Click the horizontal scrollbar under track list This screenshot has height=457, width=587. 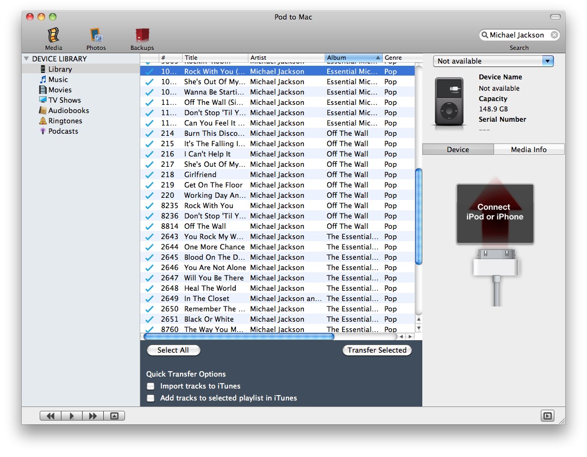click(x=239, y=337)
